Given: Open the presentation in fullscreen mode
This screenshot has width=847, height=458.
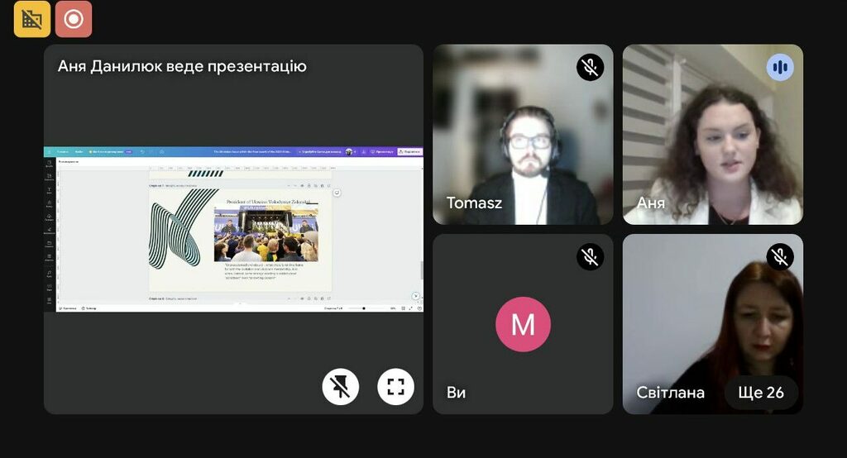Looking at the screenshot, I should tap(395, 386).
